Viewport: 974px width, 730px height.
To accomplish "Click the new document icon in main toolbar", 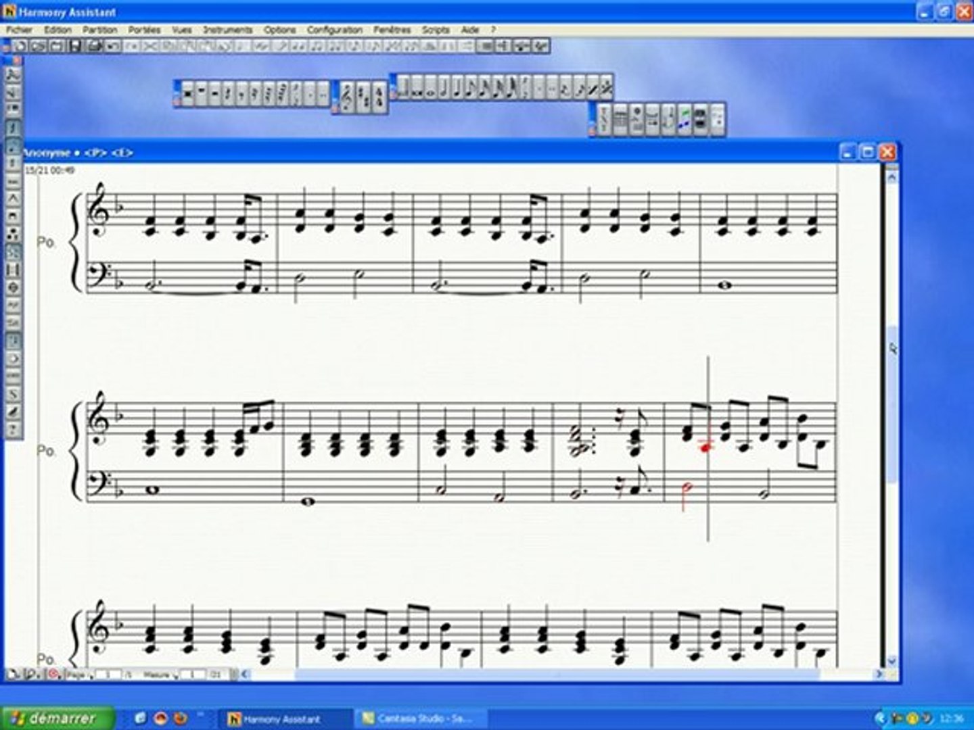I will pos(20,46).
